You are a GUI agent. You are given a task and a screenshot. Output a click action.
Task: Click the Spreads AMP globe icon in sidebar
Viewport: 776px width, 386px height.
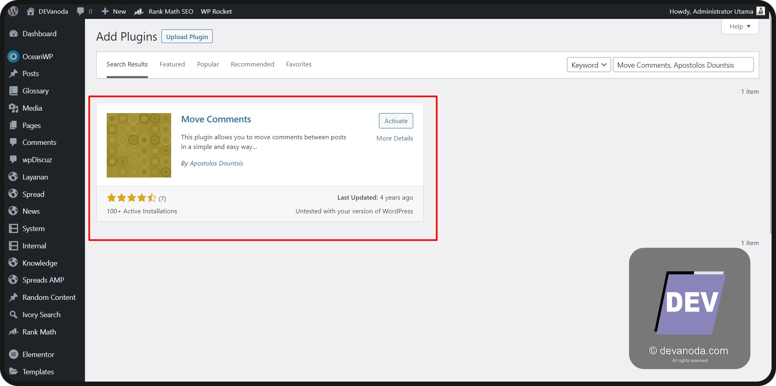13,280
